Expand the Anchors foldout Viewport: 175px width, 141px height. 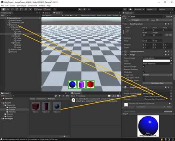click(x=123, y=38)
